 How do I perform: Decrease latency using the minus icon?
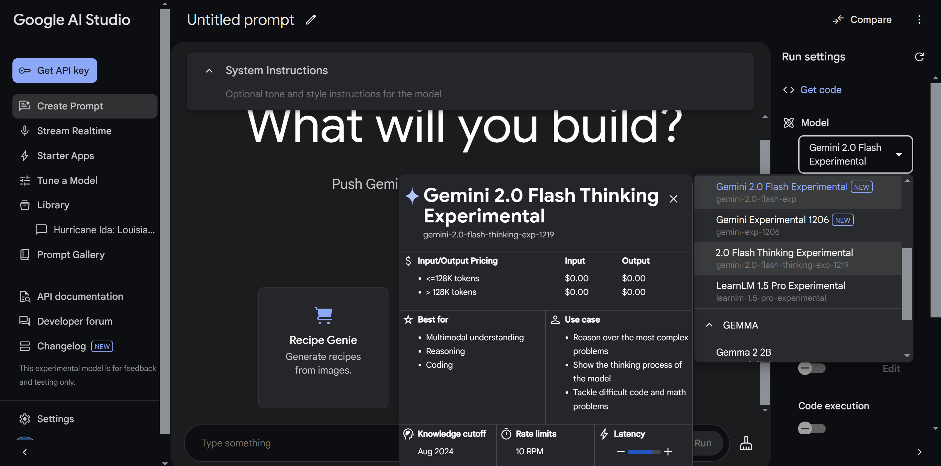620,452
